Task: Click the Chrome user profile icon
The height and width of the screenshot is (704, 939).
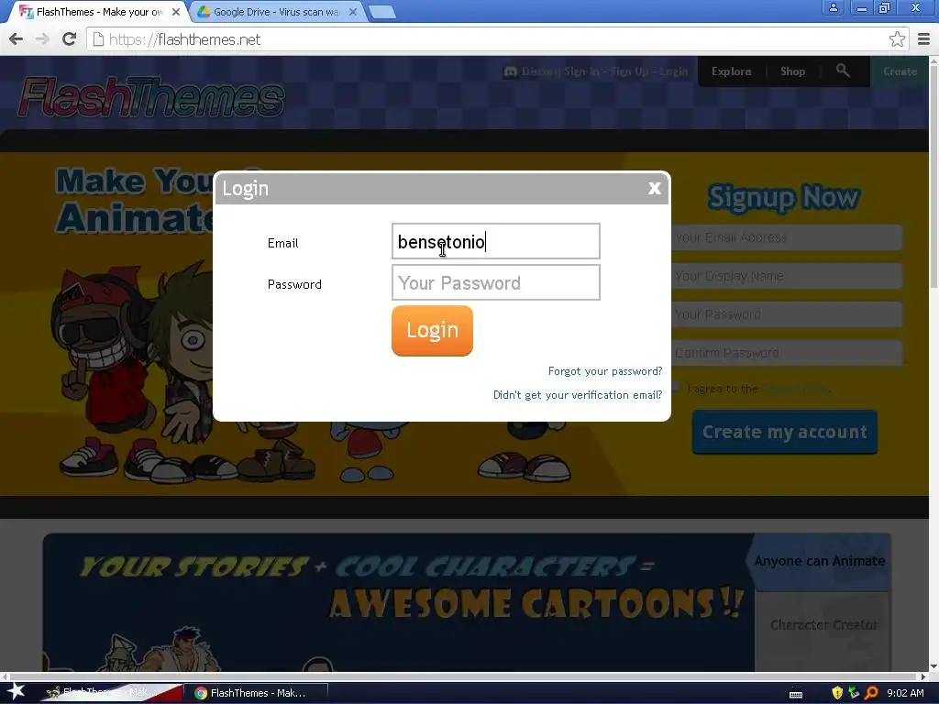Action: [x=833, y=8]
